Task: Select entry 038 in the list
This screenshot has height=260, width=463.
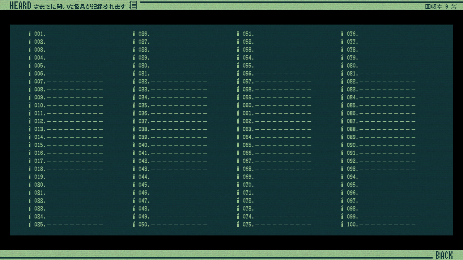Action: coord(170,129)
